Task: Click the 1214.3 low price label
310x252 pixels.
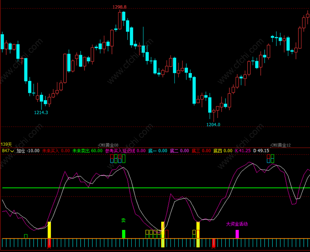Action: 41,113
